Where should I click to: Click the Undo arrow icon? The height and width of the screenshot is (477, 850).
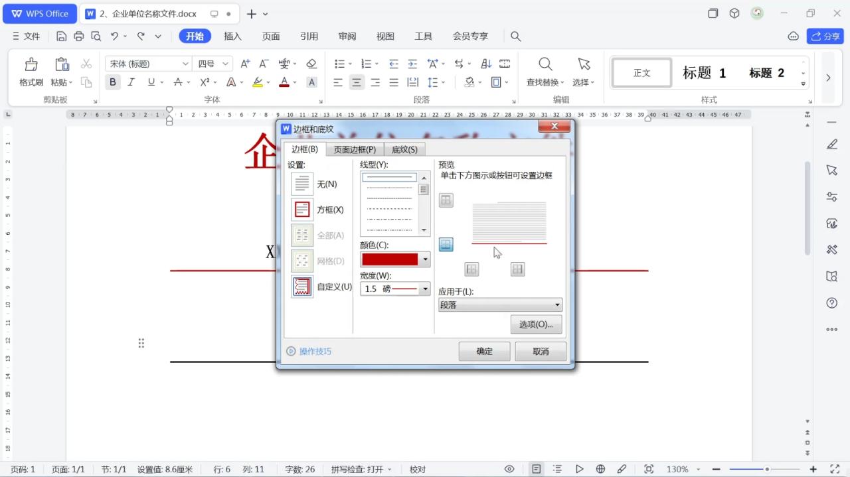click(x=114, y=36)
